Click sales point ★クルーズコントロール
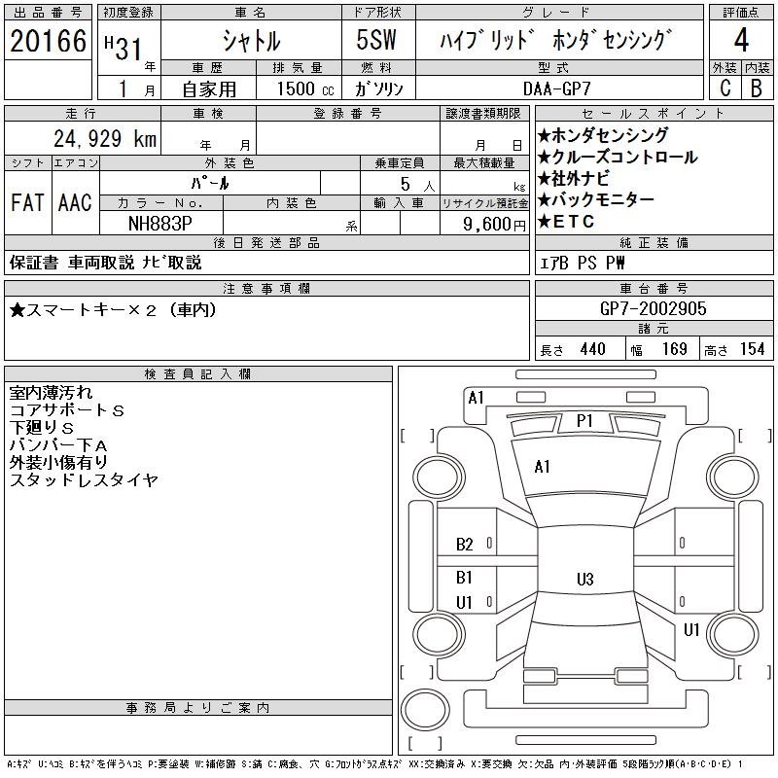 click(618, 157)
